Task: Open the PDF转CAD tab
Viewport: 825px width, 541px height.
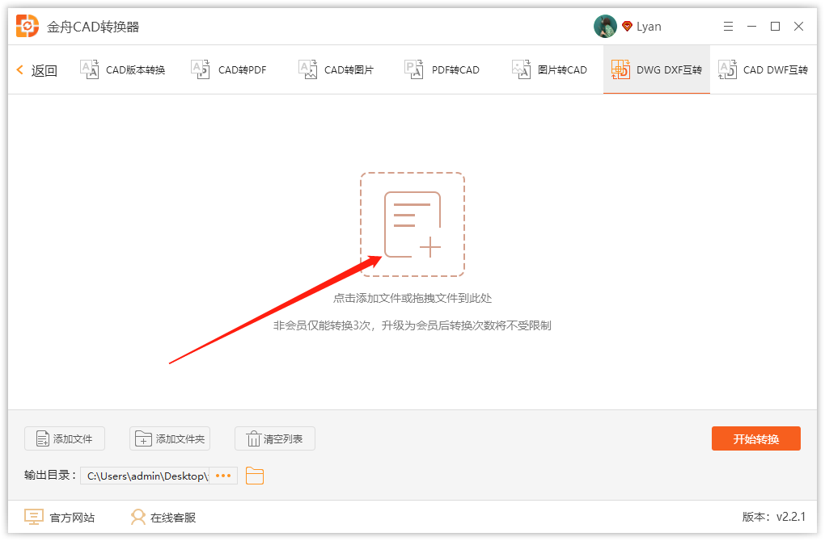Action: [x=442, y=69]
